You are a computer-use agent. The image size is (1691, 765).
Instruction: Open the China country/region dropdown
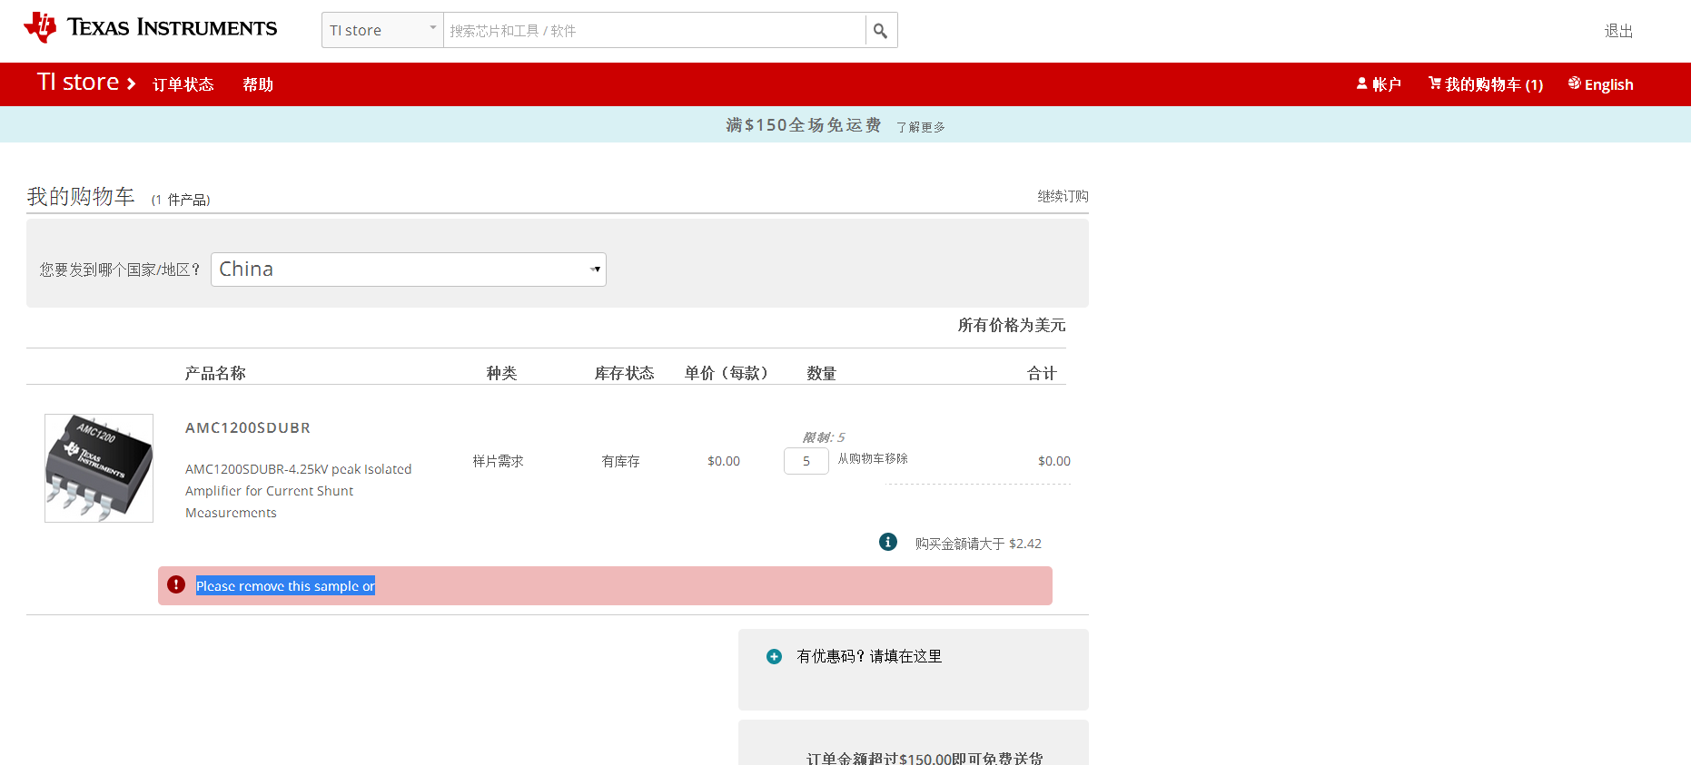409,270
